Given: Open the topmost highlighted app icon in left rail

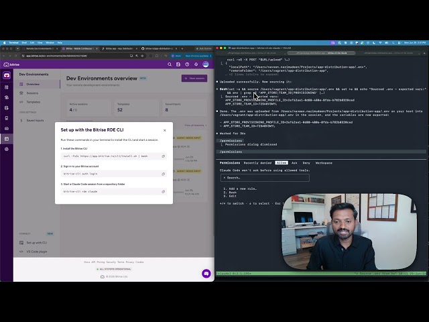Looking at the screenshot, I should pyautogui.click(x=7, y=75).
